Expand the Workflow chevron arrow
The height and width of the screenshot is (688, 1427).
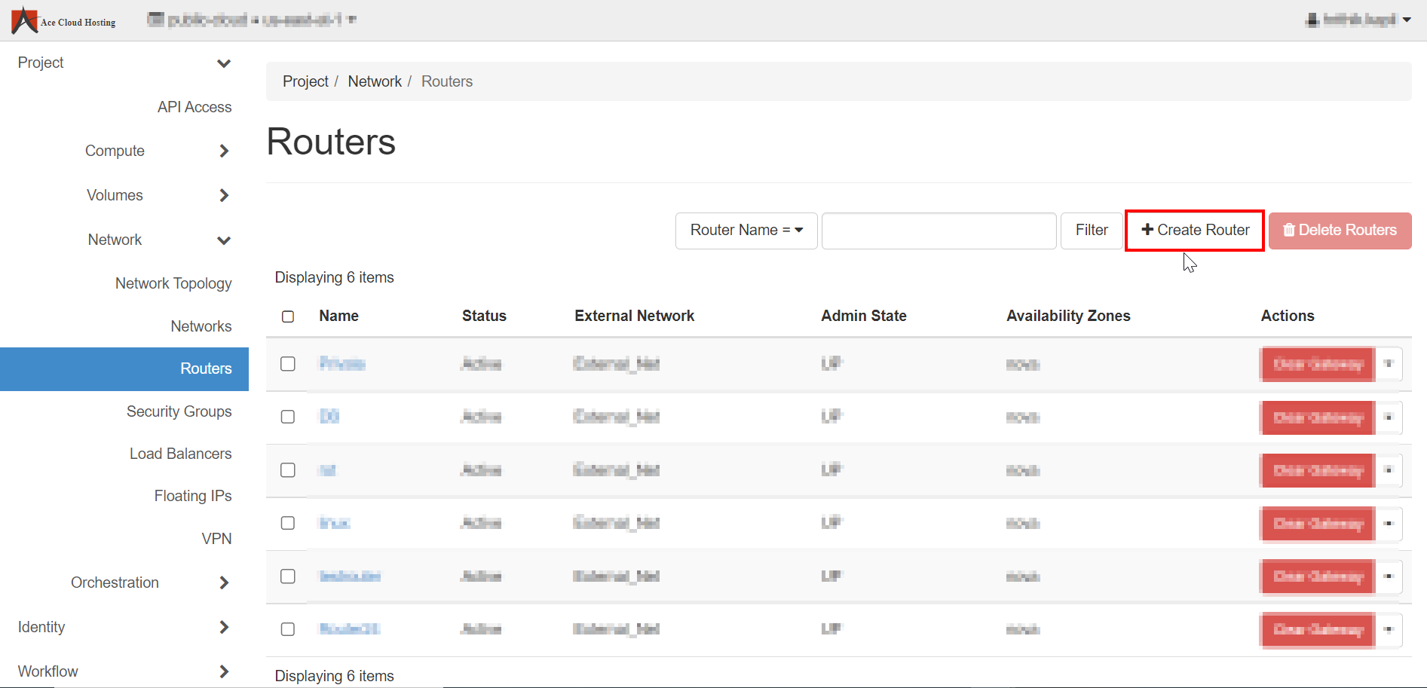[x=223, y=671]
